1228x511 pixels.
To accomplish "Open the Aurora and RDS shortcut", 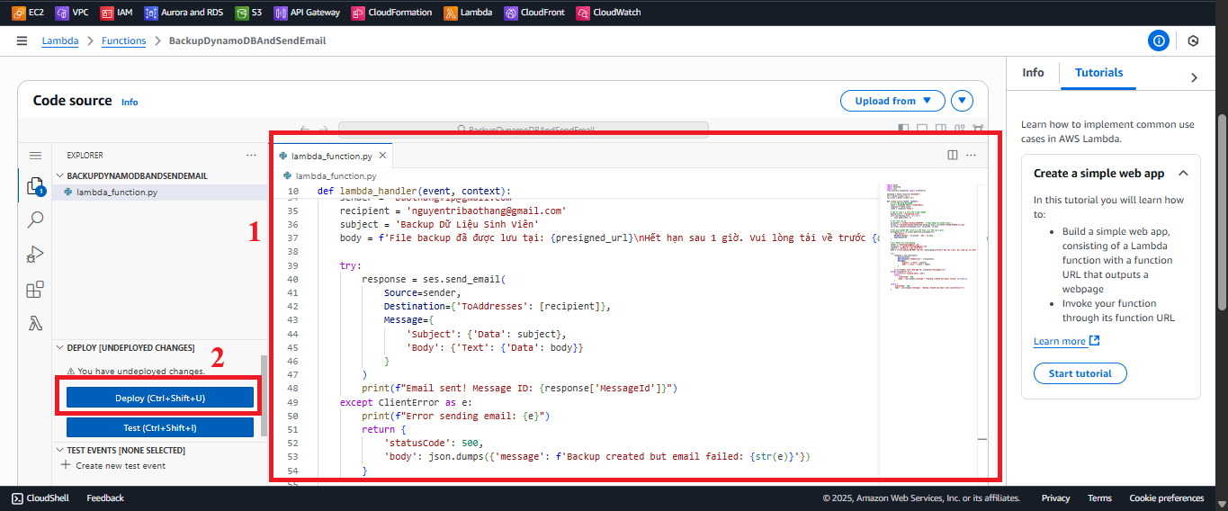I will [x=184, y=13].
